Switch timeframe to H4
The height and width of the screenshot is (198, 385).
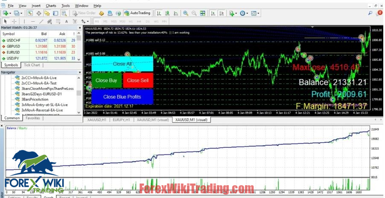[139, 21]
